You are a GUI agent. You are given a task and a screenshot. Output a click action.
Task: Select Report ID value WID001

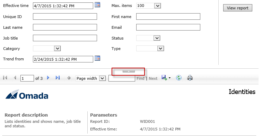(147, 121)
